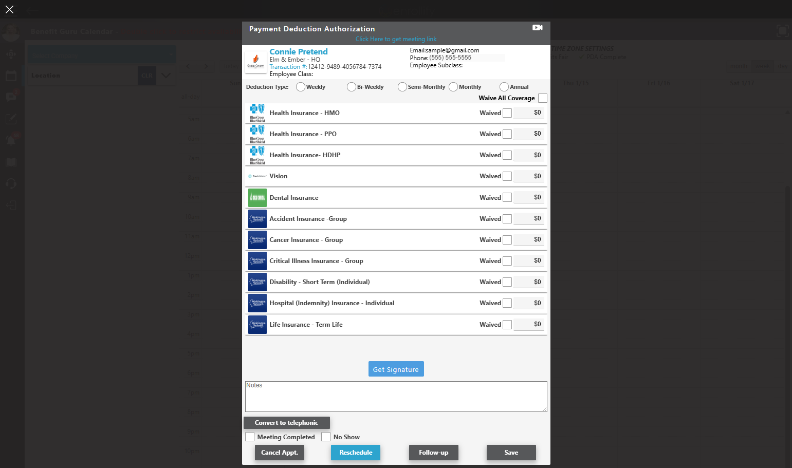Open the chat messages icon in sidebar
This screenshot has width=792, height=468.
point(11,97)
